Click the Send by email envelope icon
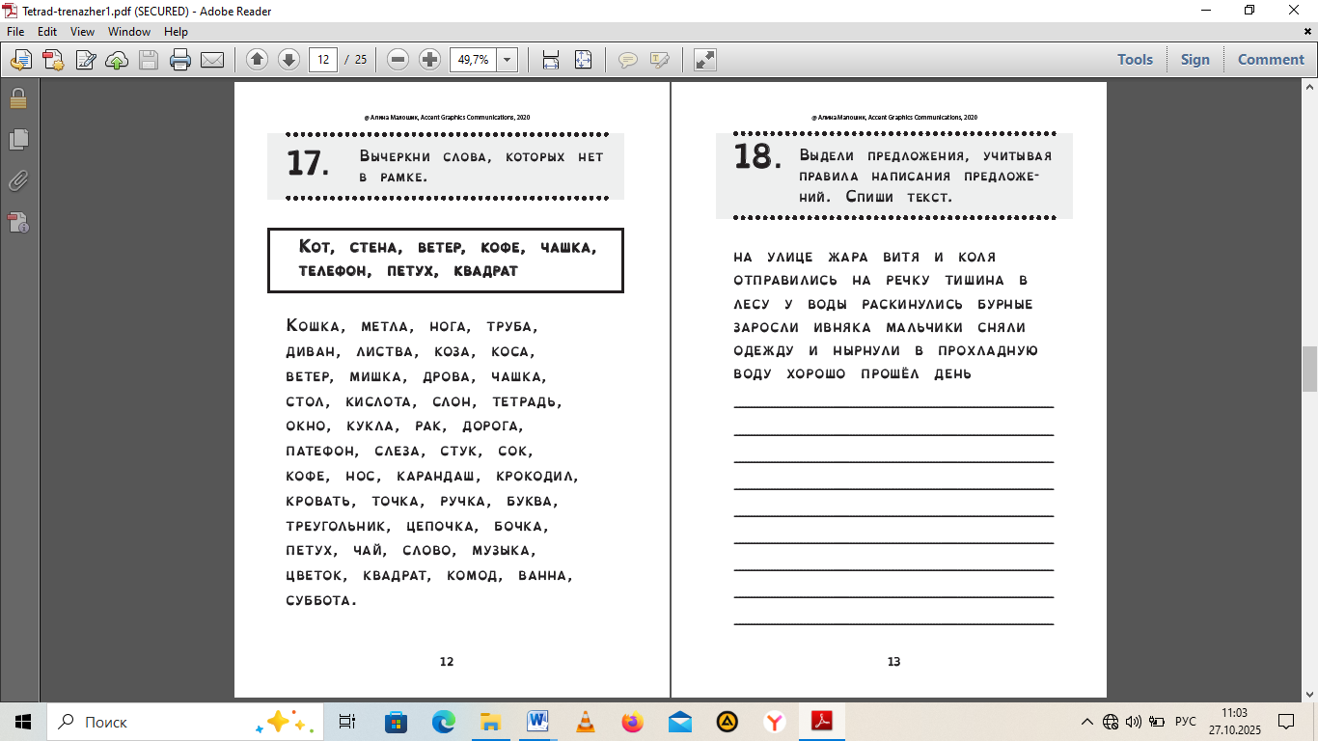The width and height of the screenshot is (1318, 741). (x=212, y=60)
